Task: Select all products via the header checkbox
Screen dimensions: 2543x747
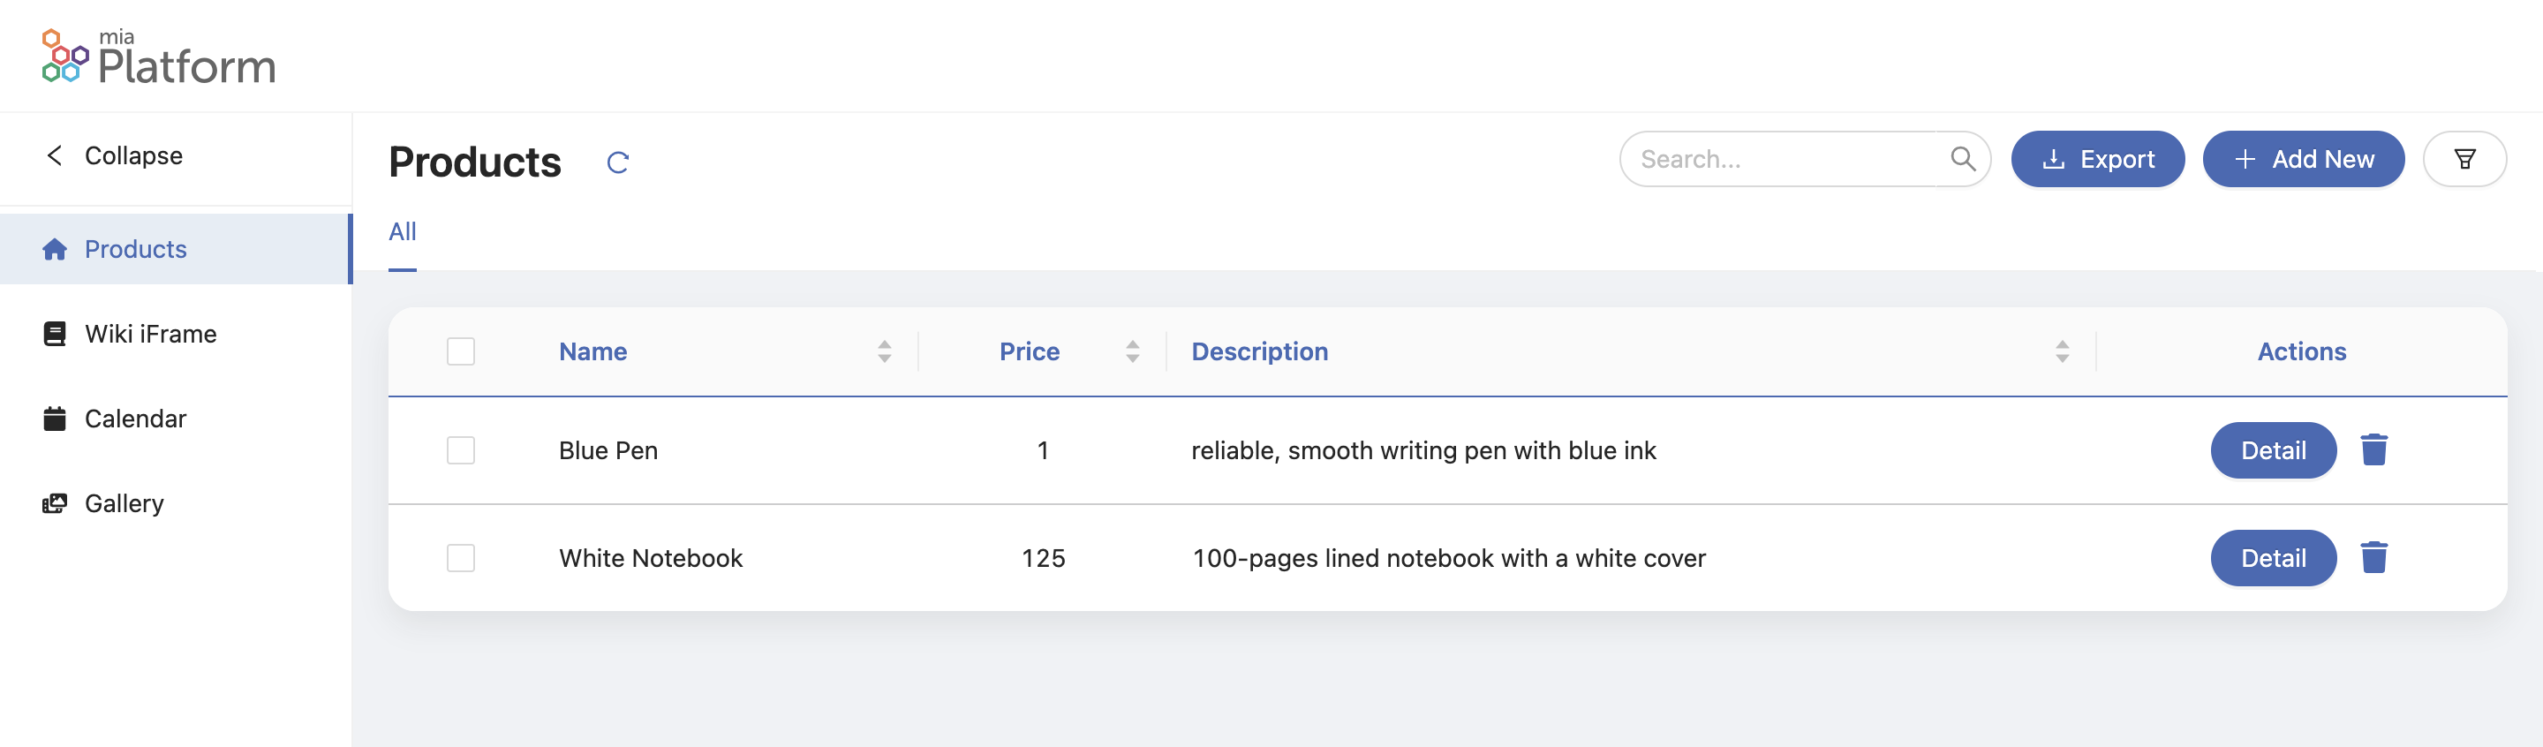Action: (460, 351)
